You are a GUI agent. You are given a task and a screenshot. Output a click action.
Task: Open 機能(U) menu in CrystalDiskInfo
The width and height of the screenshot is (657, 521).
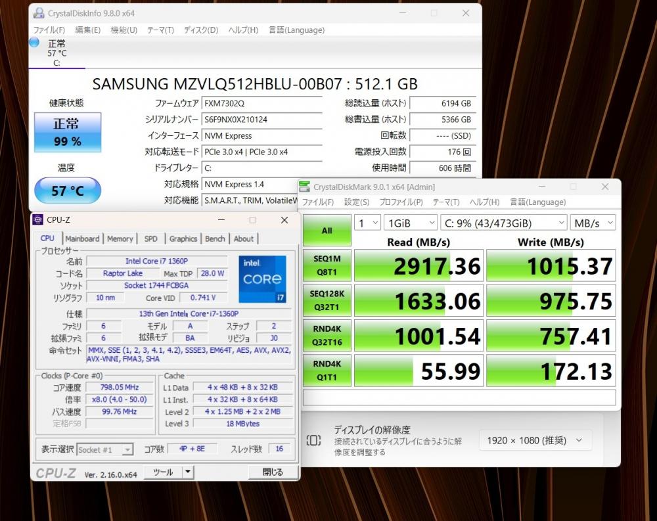124,30
